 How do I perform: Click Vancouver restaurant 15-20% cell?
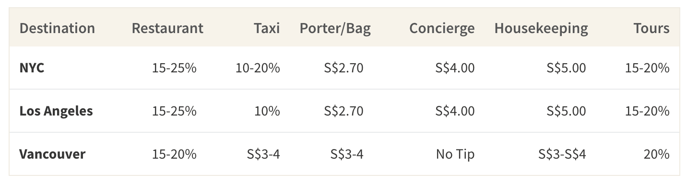[x=174, y=154]
